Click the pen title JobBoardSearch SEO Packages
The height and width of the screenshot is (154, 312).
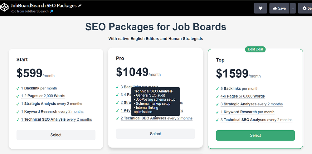click(x=43, y=6)
